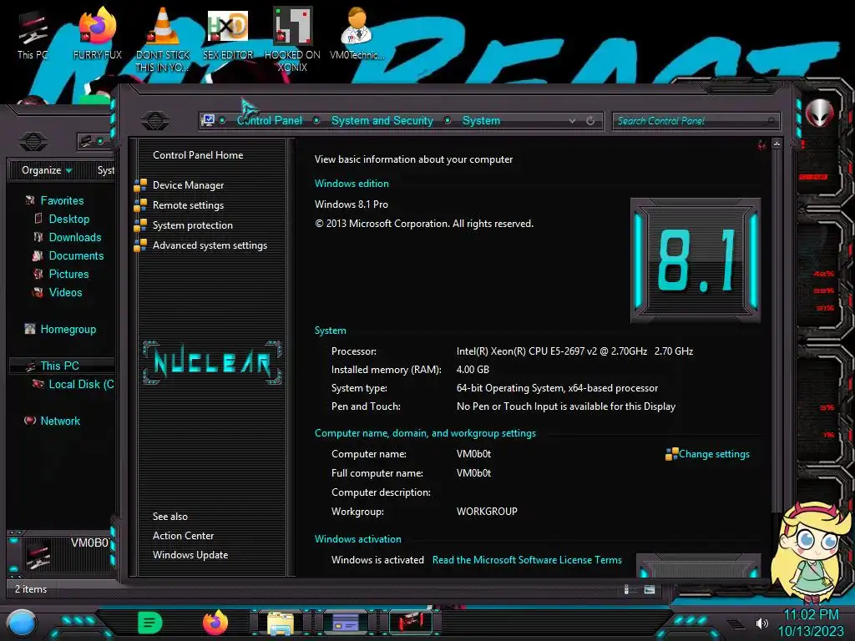Click Change settings for computer name
This screenshot has height=641, width=855.
tap(714, 454)
